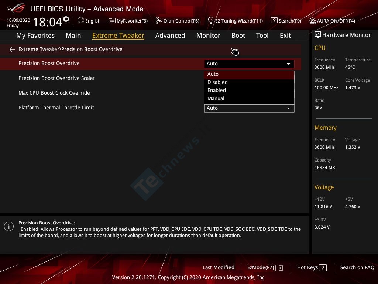
Task: Choose Auto in dropdown list
Action: (249, 74)
